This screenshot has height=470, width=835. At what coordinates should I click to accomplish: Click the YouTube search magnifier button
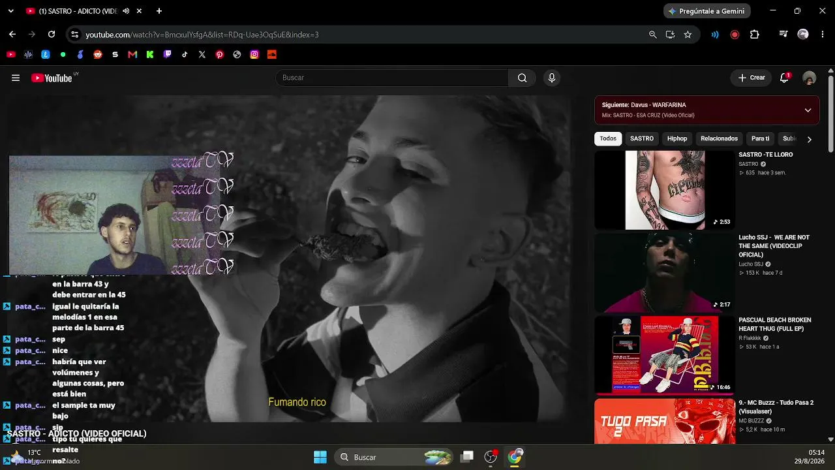point(522,78)
